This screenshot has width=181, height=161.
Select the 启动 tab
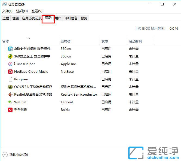point(48,18)
